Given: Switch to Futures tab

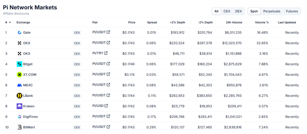Looking at the screenshot, I should tap(292, 11).
